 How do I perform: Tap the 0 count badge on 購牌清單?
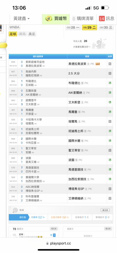pyautogui.click(x=74, y=19)
